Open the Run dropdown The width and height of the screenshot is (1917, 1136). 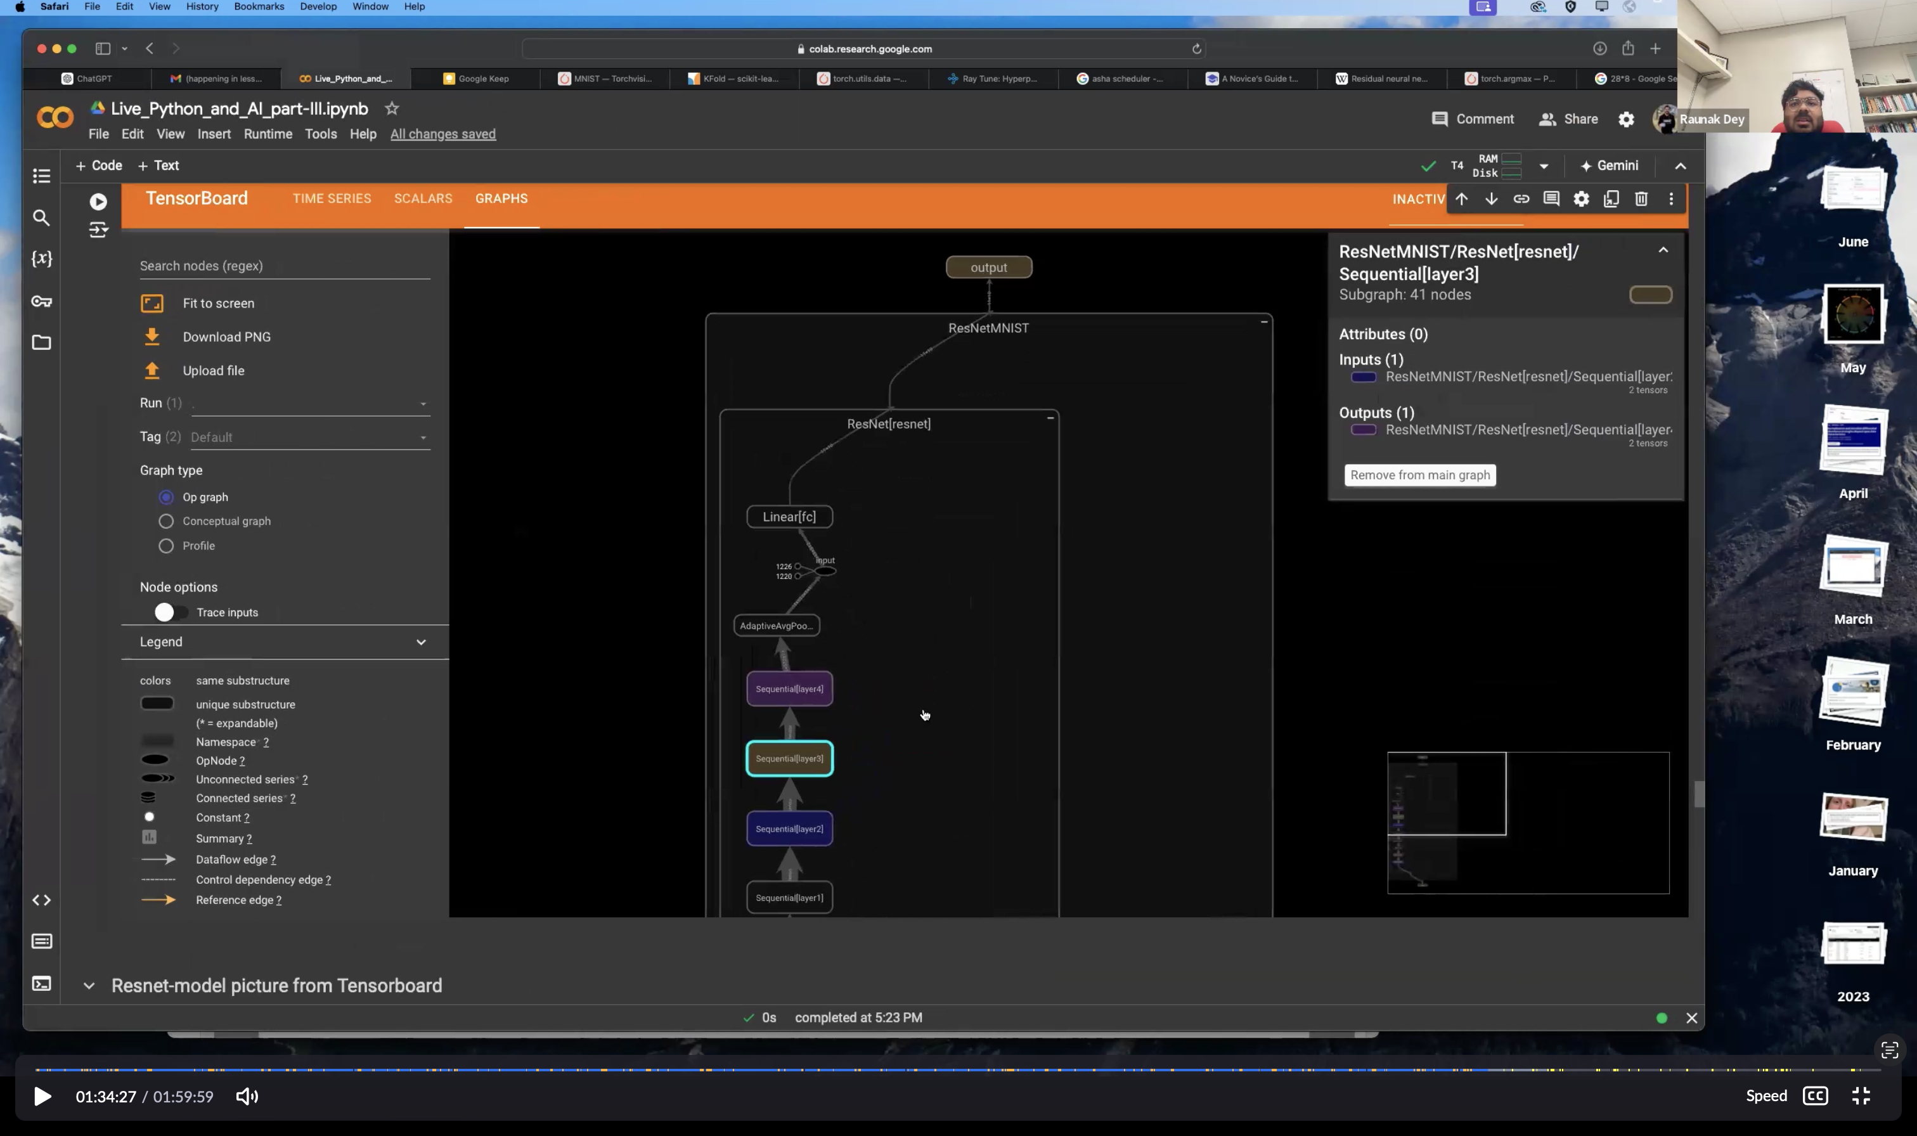tap(311, 403)
